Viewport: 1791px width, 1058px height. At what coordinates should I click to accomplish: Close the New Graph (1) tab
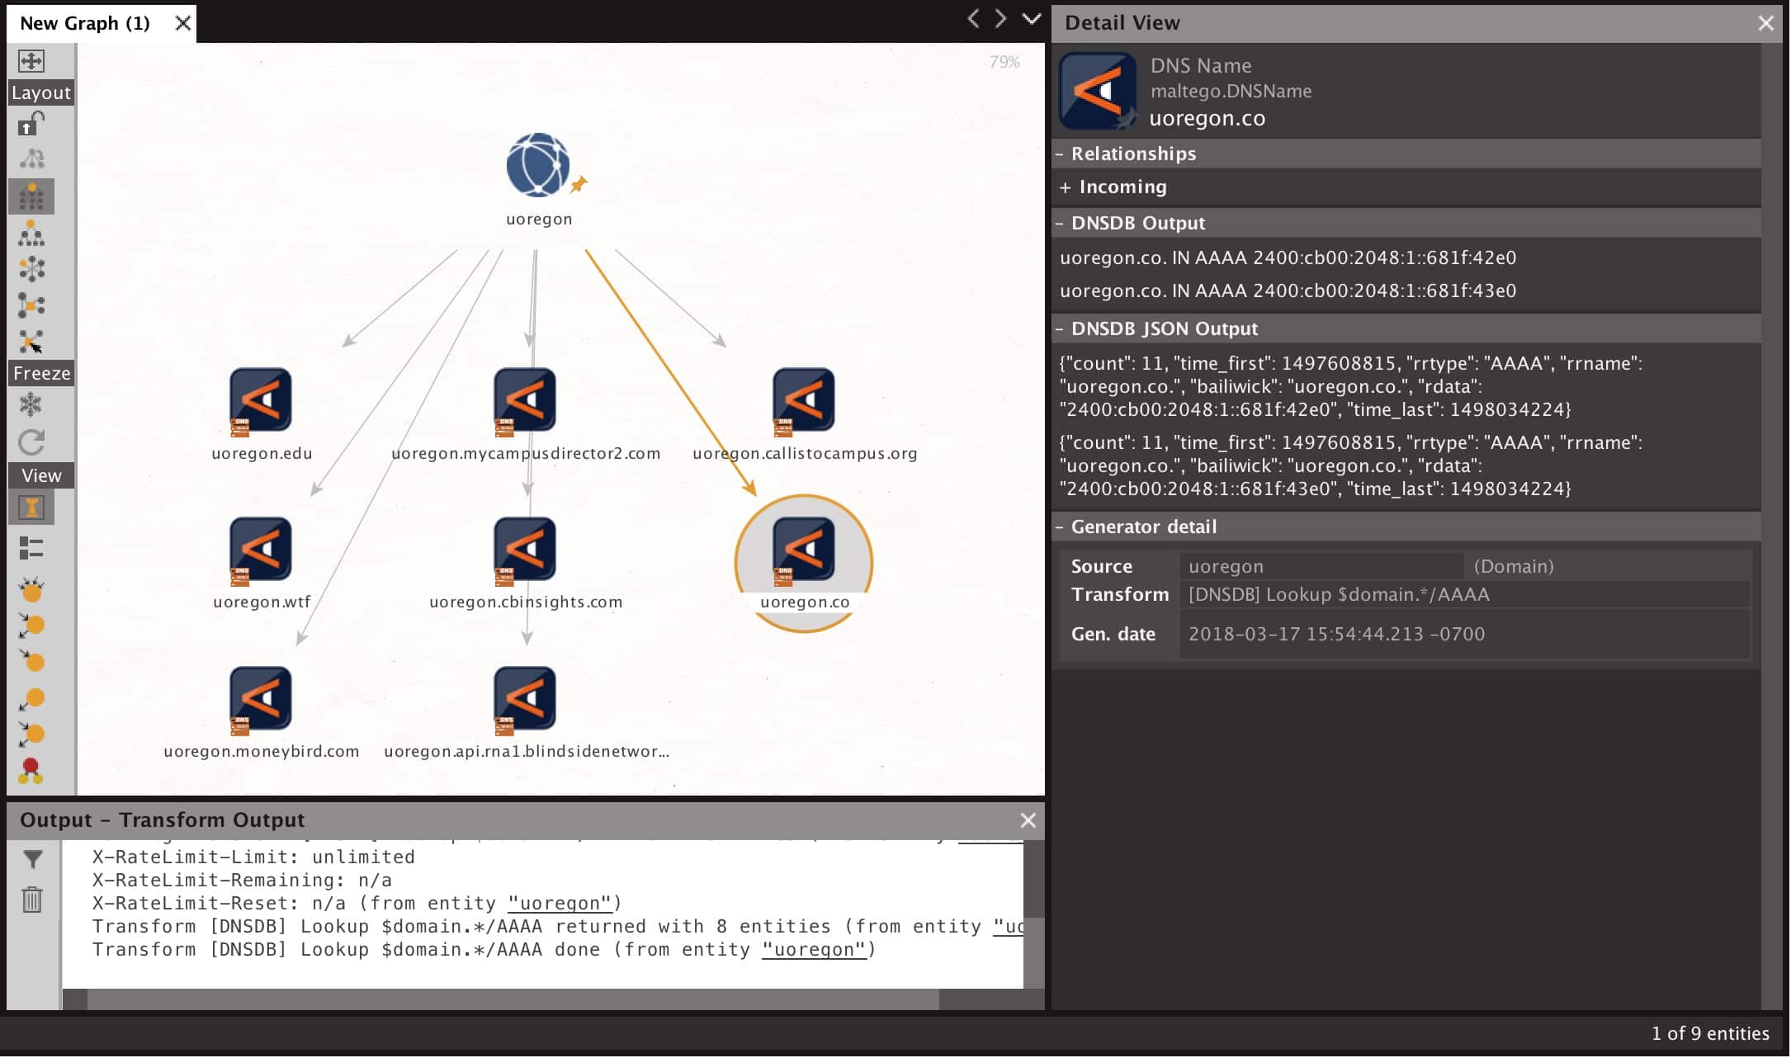pos(183,23)
